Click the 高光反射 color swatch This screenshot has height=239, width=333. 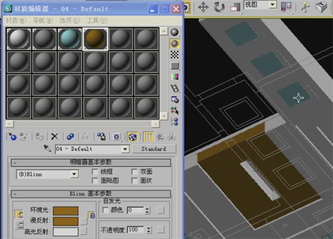[66, 232]
